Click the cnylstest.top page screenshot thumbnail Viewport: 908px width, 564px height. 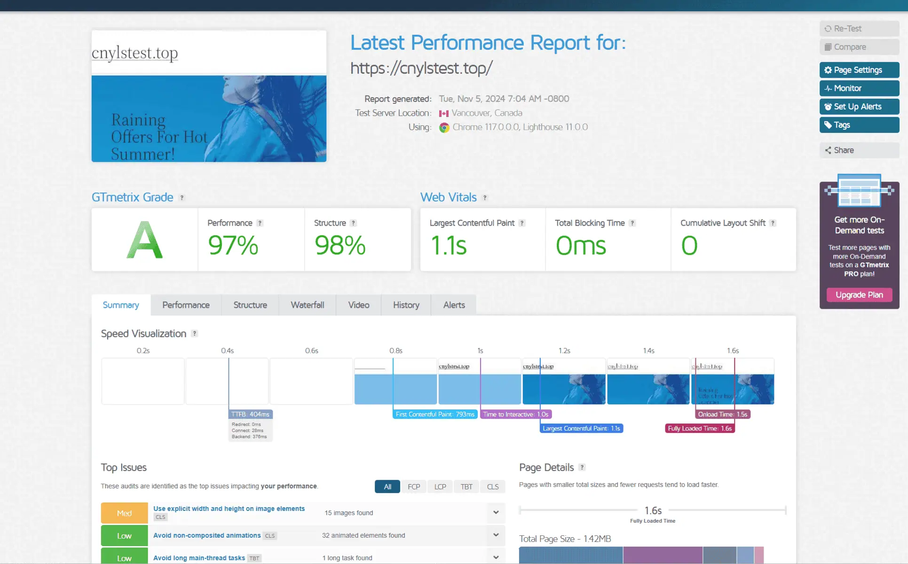click(209, 96)
